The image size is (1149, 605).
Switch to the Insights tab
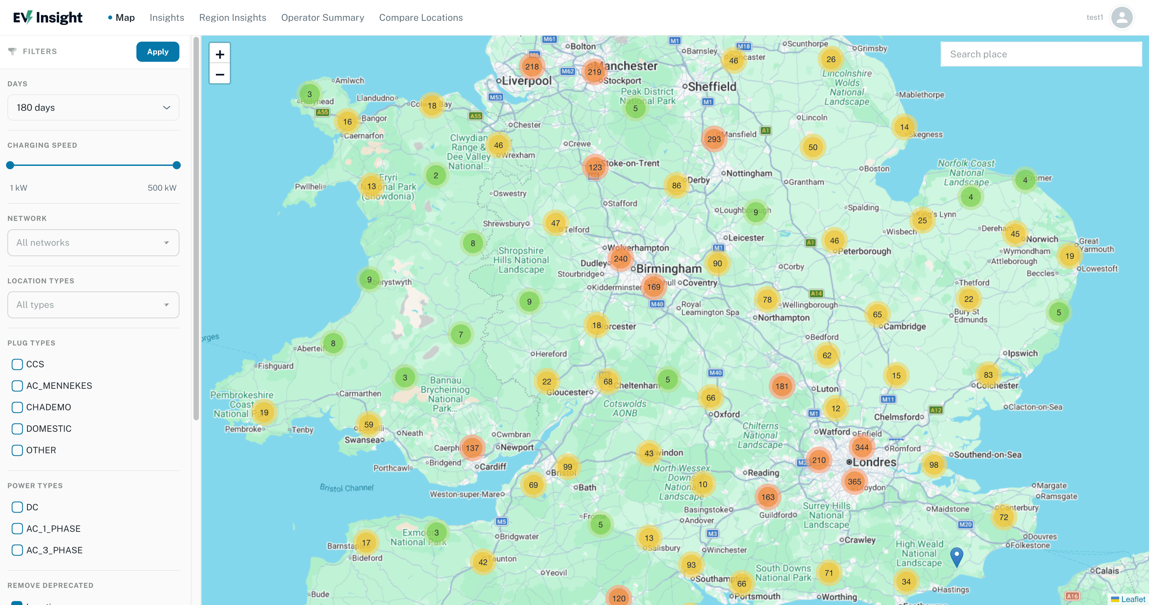(x=167, y=17)
